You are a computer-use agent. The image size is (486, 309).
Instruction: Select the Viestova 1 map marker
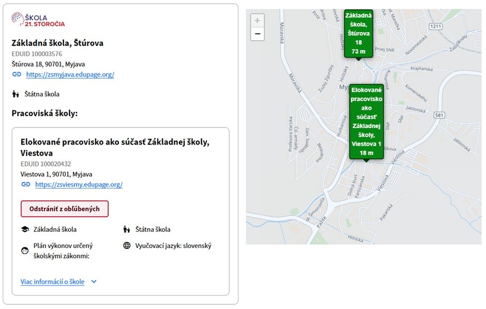(x=366, y=122)
